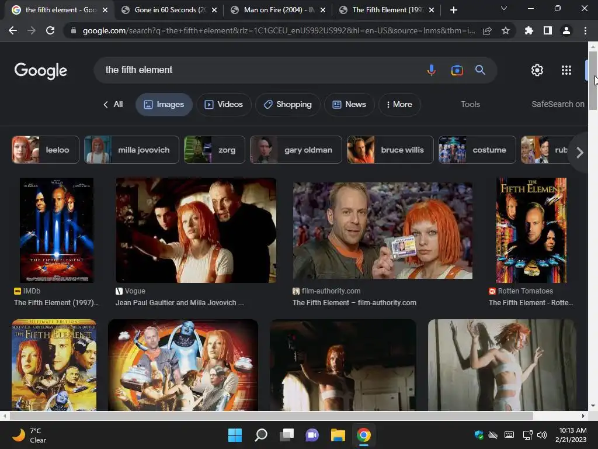
Task: Open taskbar Search
Action: point(261,435)
